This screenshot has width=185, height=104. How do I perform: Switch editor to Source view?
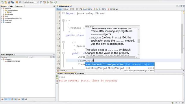pos(59,9)
